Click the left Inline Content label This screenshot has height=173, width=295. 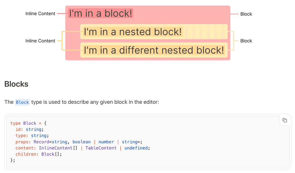[40, 14]
